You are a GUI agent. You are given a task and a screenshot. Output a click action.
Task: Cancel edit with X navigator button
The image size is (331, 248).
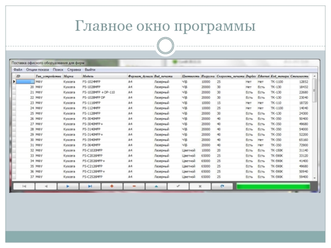click(x=200, y=186)
